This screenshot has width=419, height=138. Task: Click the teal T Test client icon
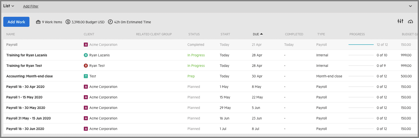coord(86,76)
